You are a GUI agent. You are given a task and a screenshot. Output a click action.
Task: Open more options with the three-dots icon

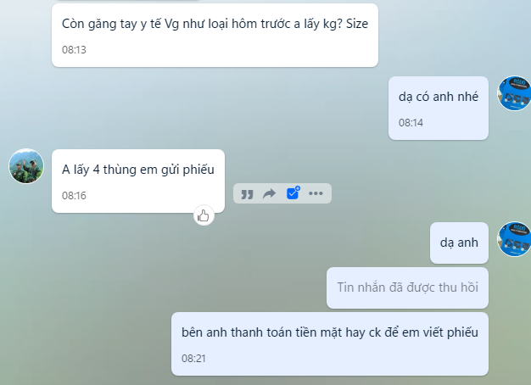316,193
